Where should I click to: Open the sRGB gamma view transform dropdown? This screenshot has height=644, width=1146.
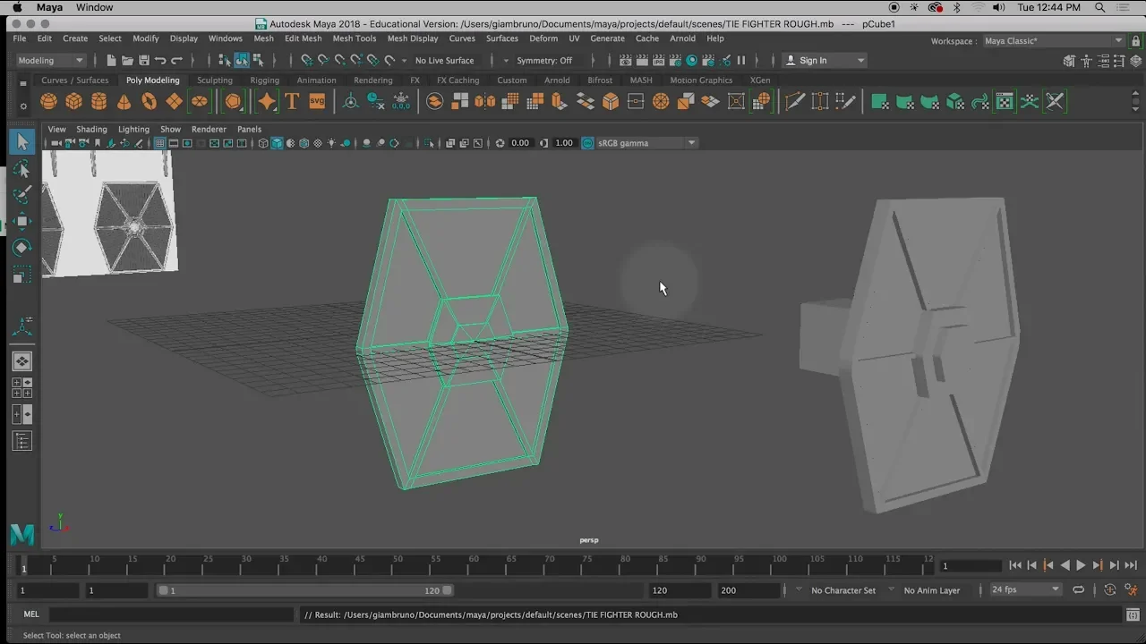coord(646,143)
